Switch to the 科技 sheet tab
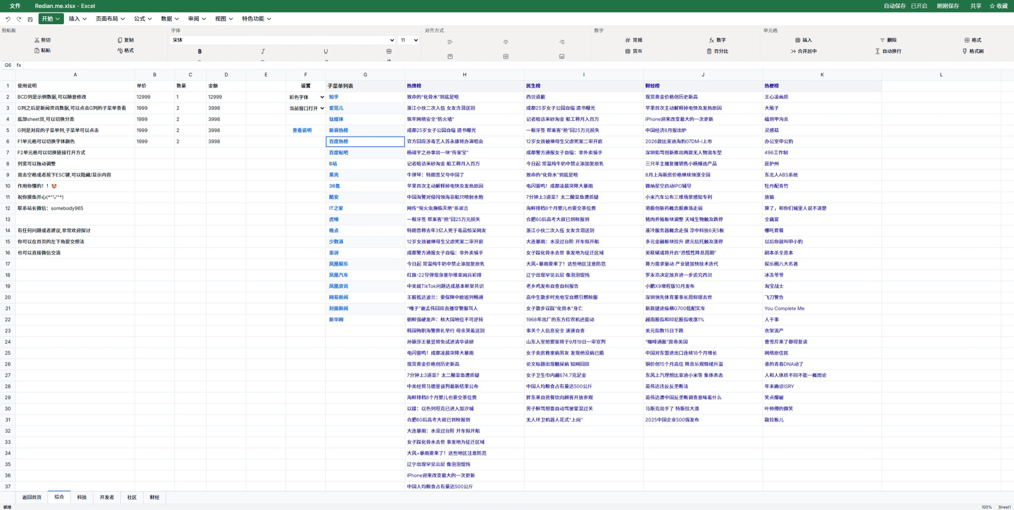Image resolution: width=1014 pixels, height=510 pixels. pyautogui.click(x=82, y=497)
